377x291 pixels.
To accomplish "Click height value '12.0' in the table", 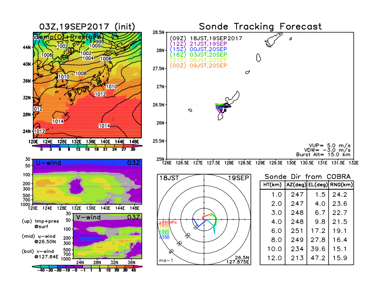I will click(275, 258).
